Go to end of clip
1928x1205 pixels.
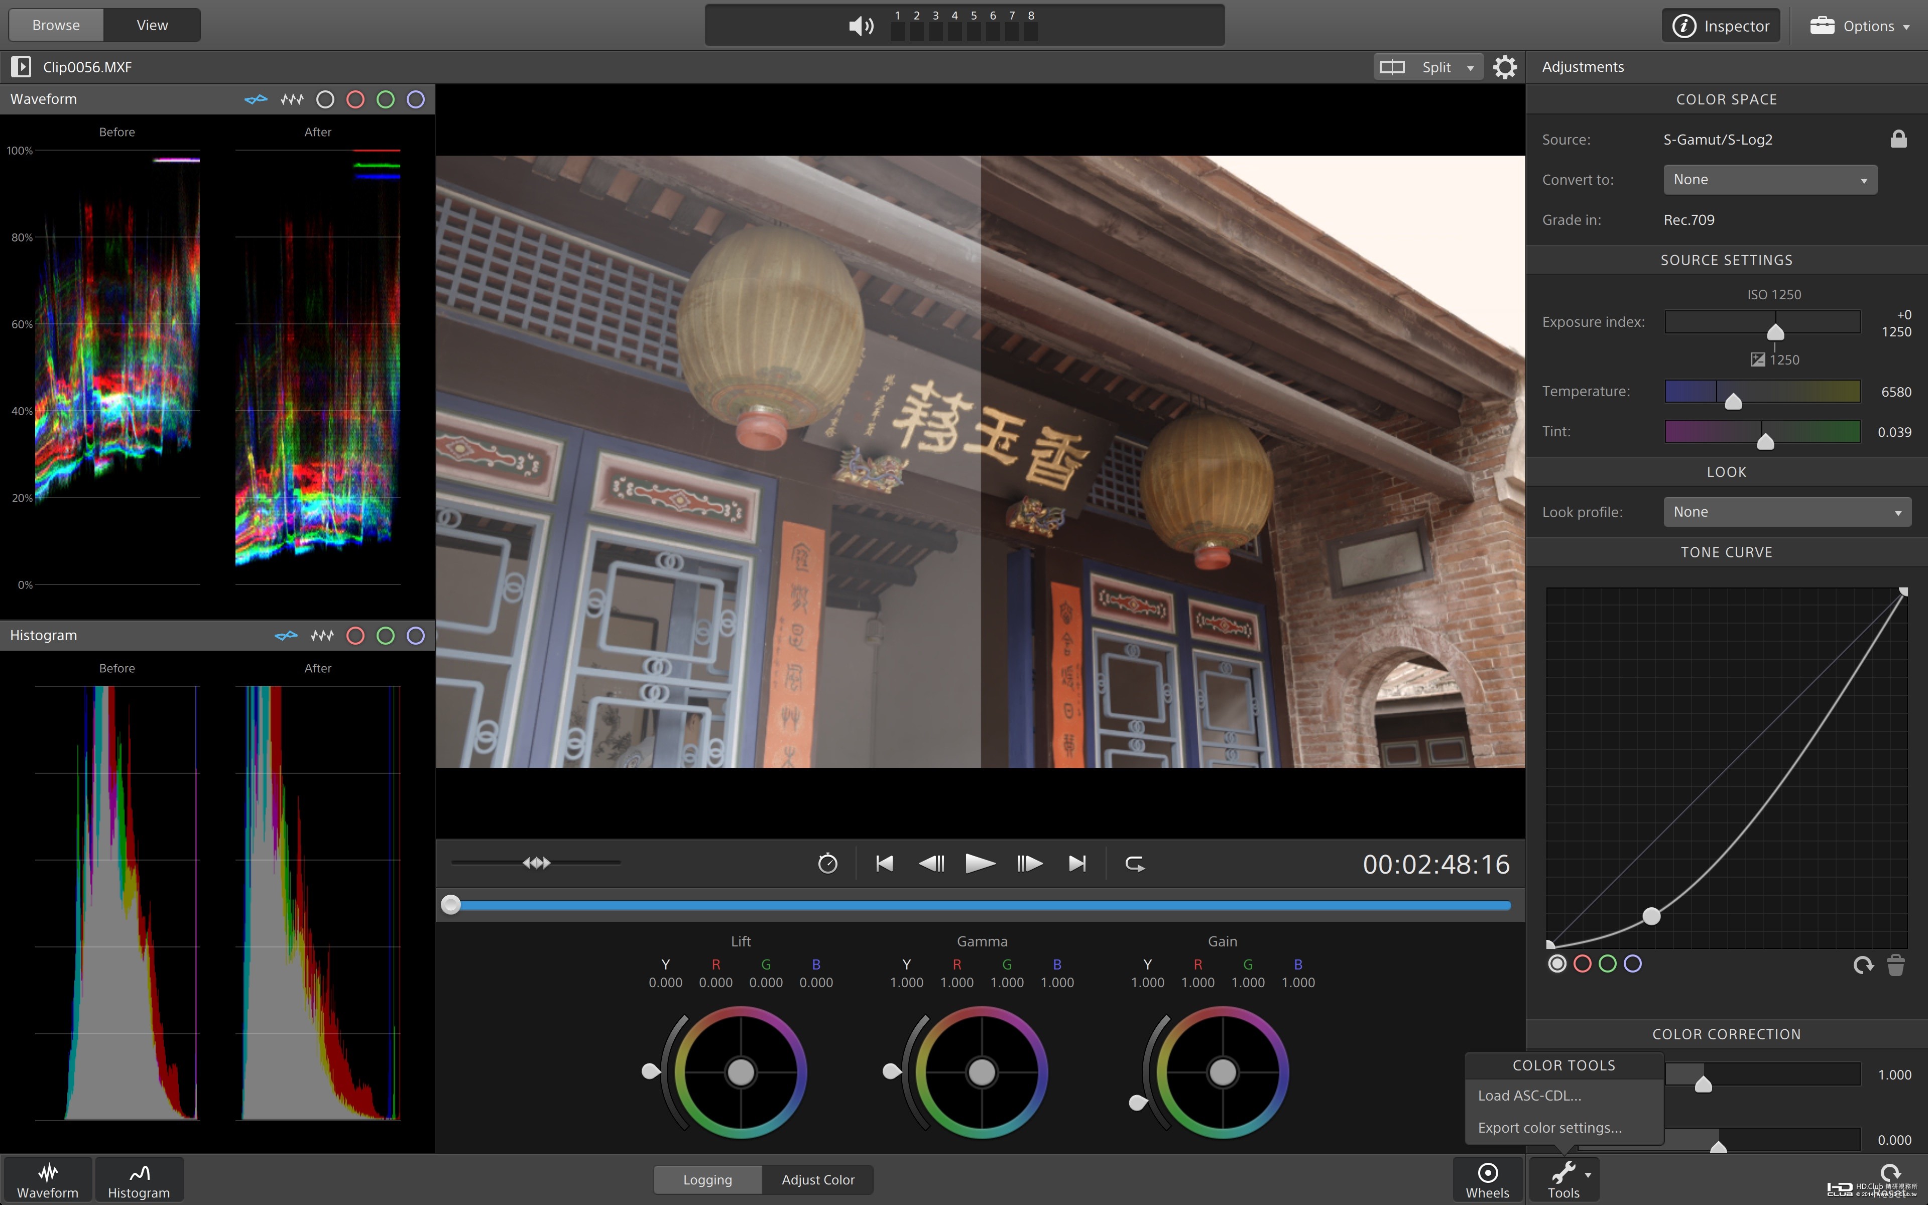(x=1077, y=864)
